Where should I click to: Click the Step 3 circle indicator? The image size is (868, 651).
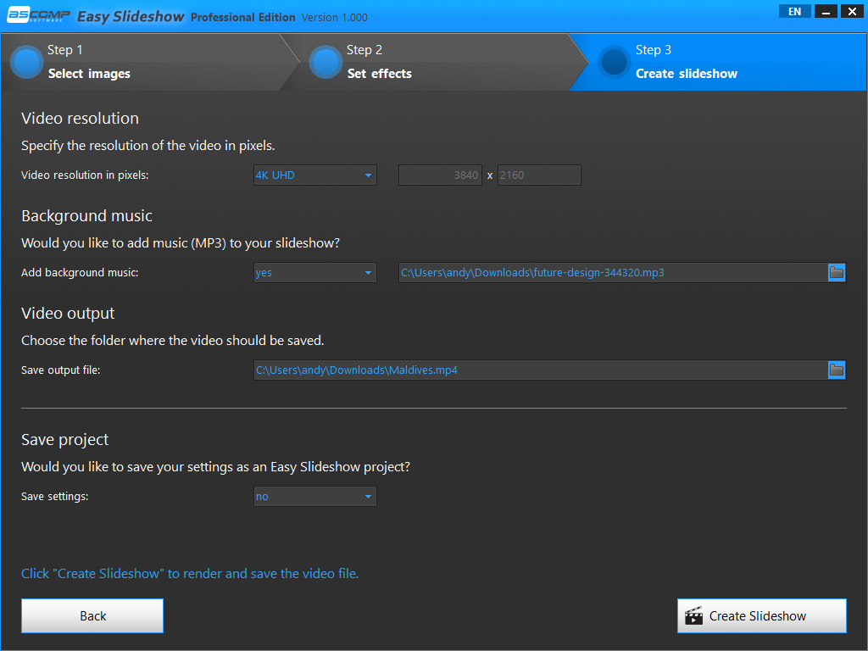tap(614, 62)
